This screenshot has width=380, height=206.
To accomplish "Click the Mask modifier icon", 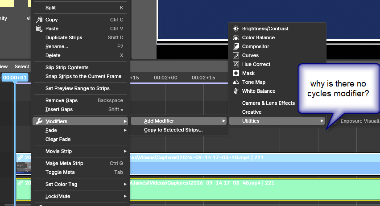I will (236, 73).
